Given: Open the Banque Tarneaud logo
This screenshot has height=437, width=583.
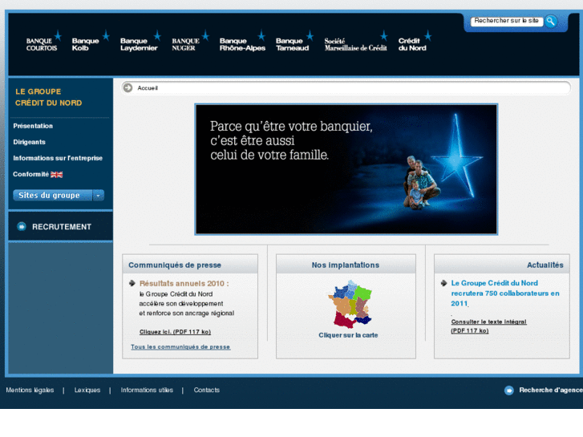Looking at the screenshot, I should (294, 41).
